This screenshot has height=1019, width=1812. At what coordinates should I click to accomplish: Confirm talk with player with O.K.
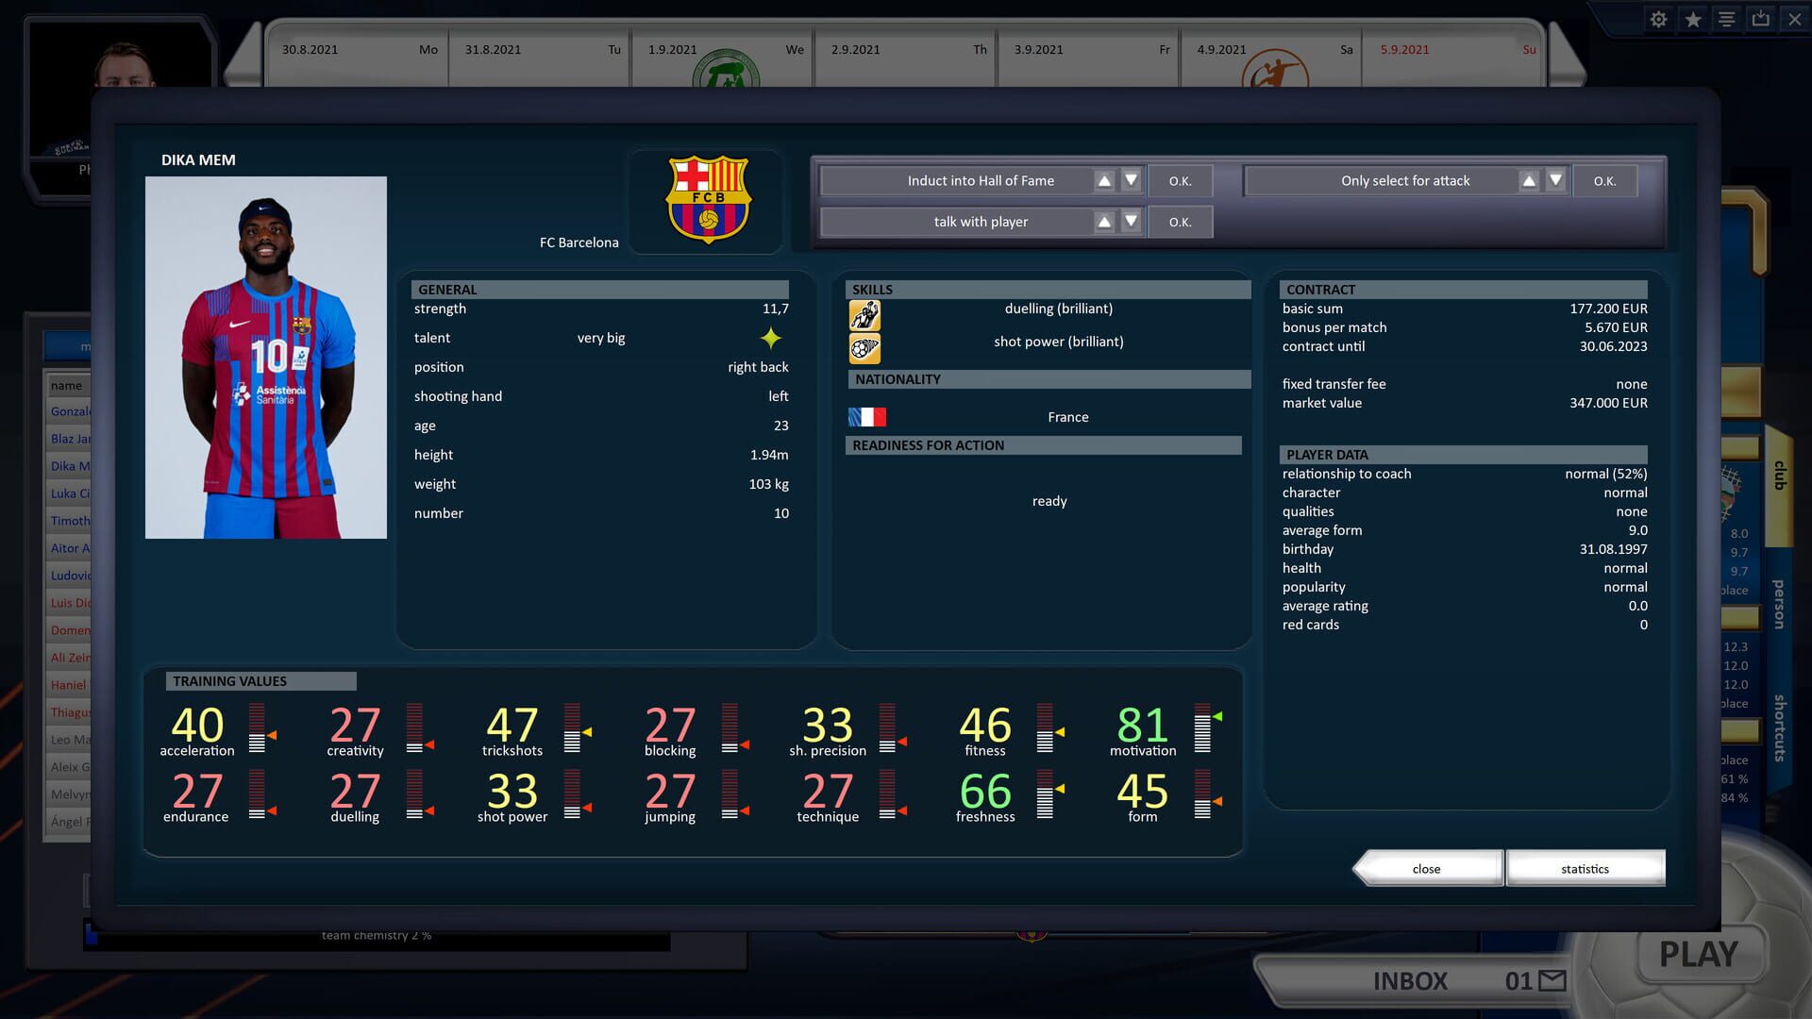click(1180, 221)
